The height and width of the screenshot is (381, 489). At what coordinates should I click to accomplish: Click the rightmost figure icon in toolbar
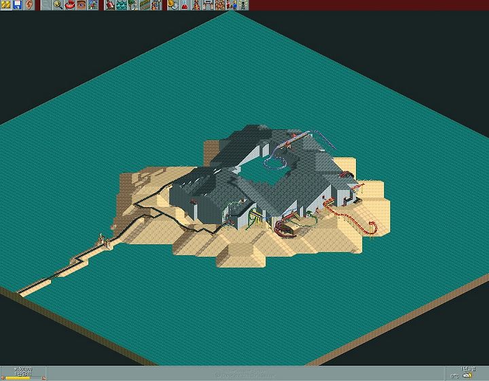243,5
